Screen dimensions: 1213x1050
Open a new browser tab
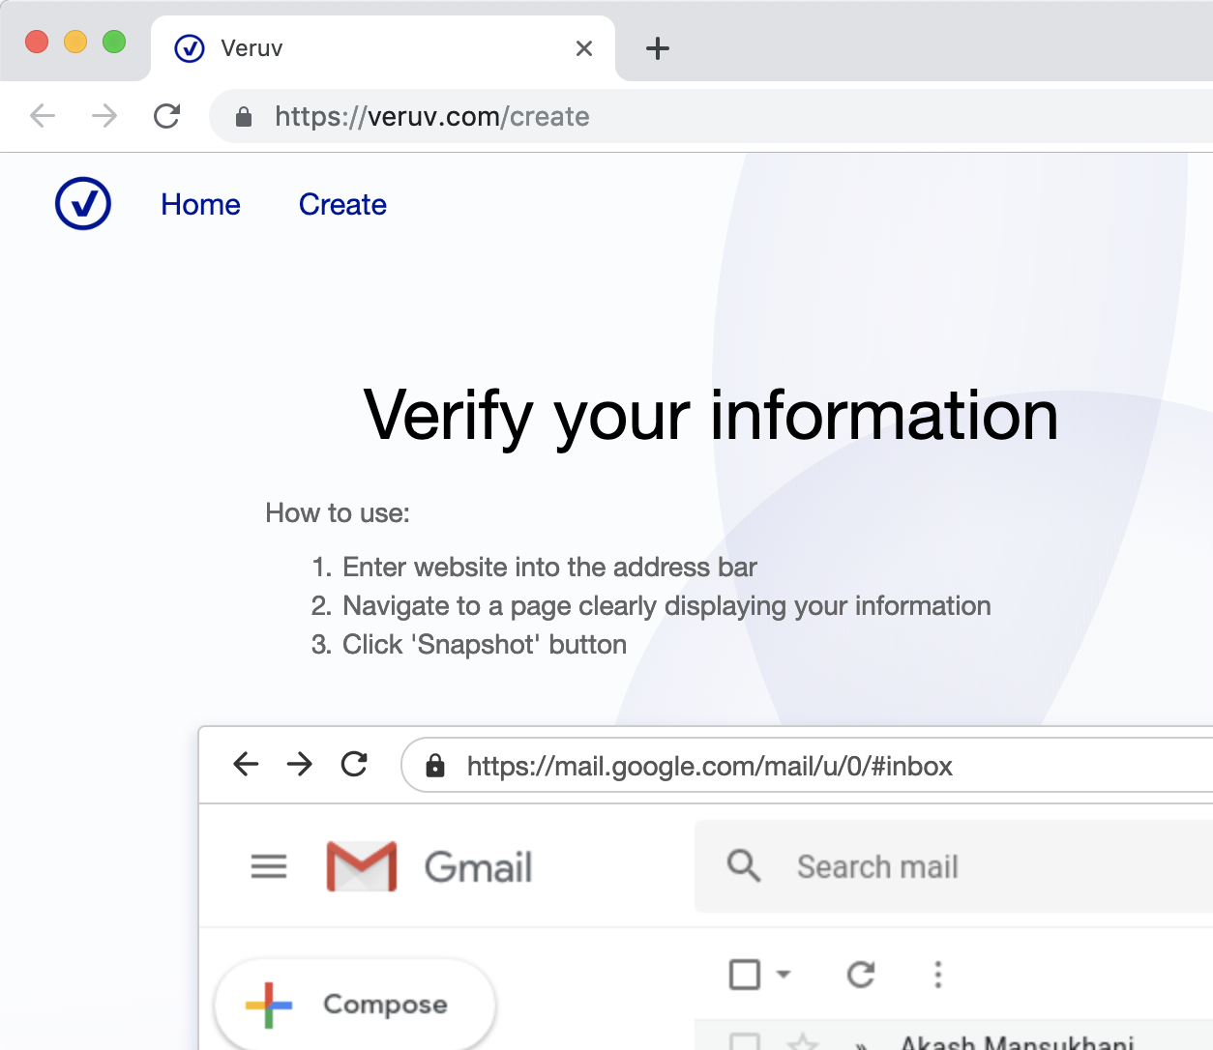tap(658, 48)
